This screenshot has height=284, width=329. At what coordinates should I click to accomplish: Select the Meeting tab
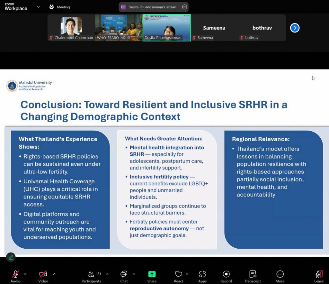(x=60, y=7)
